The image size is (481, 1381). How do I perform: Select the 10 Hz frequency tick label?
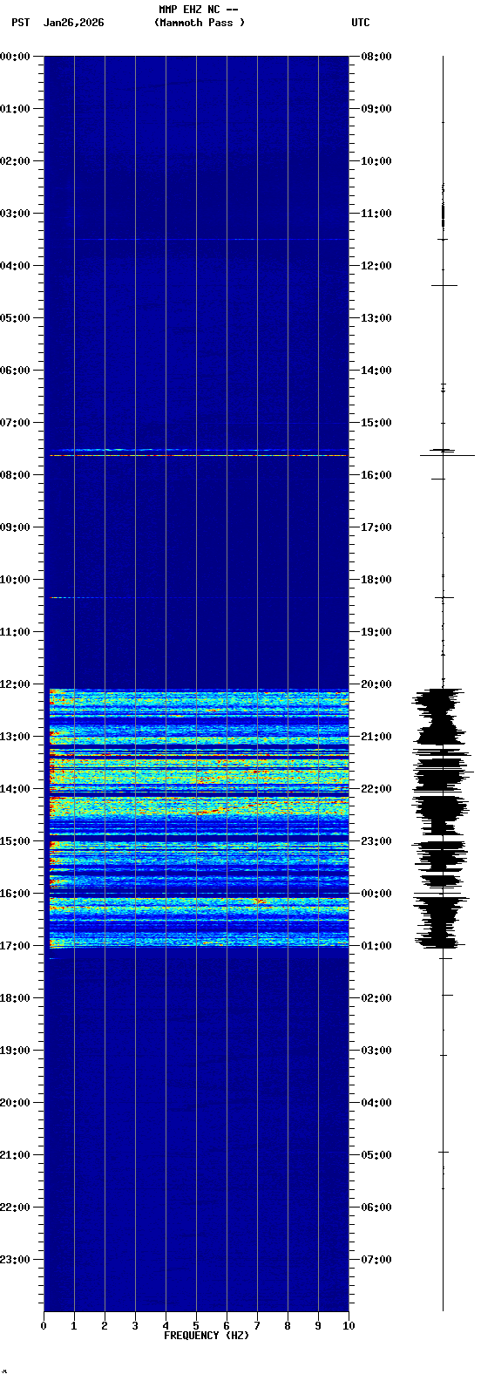[x=349, y=1326]
